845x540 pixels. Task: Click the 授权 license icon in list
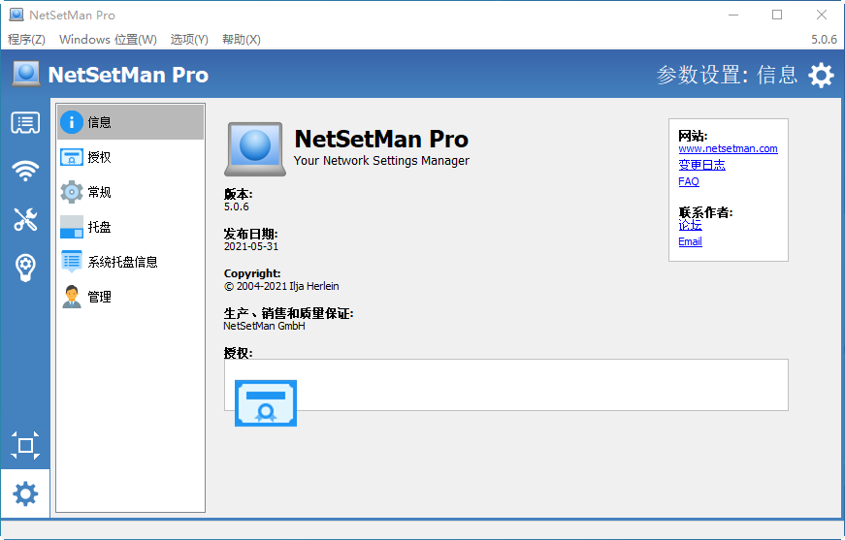coord(71,157)
